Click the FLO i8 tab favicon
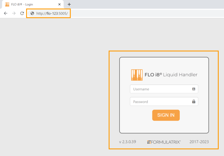Image resolution: width=224 pixels, height=156 pixels. point(7,4)
